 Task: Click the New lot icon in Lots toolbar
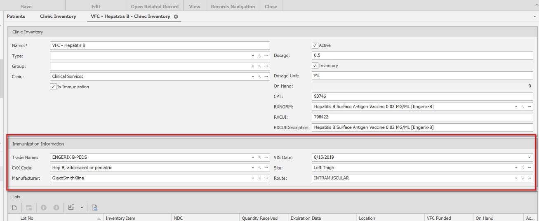(x=14, y=207)
